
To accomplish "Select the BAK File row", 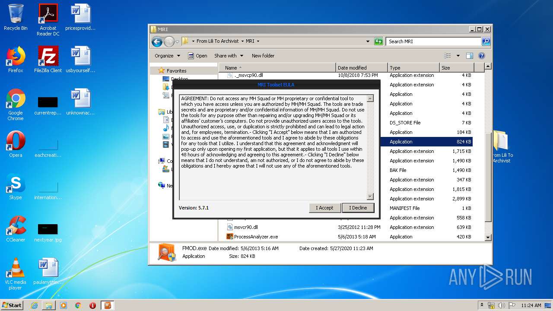I will point(426,170).
